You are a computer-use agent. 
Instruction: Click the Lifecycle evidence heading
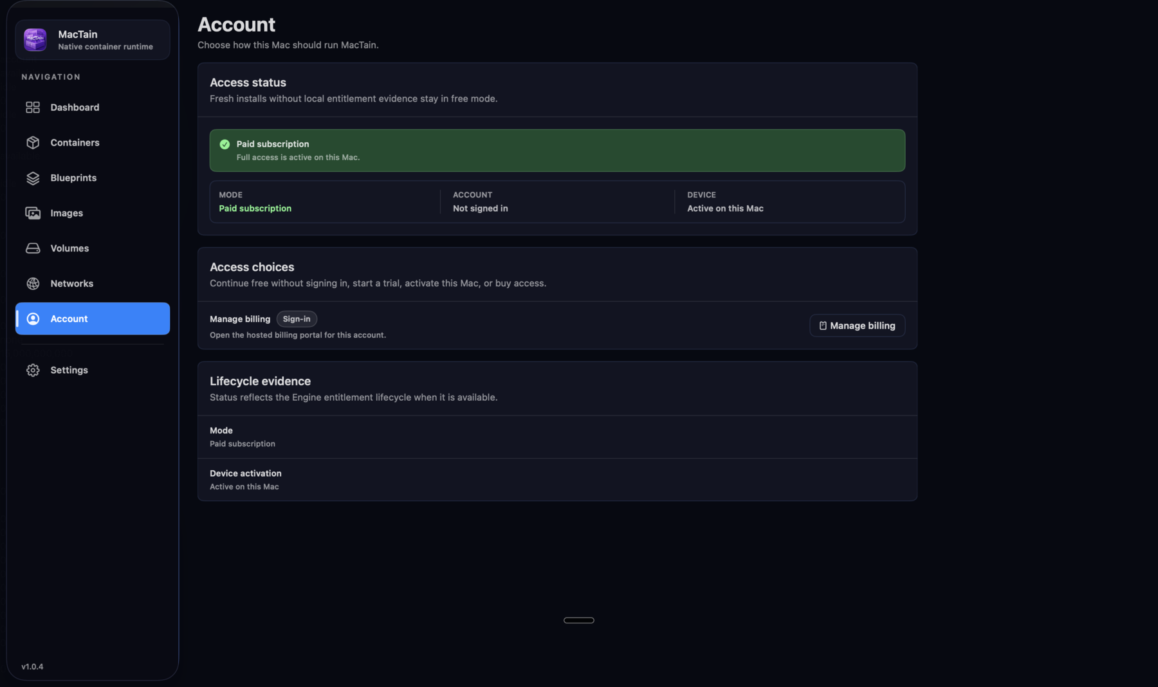[260, 381]
